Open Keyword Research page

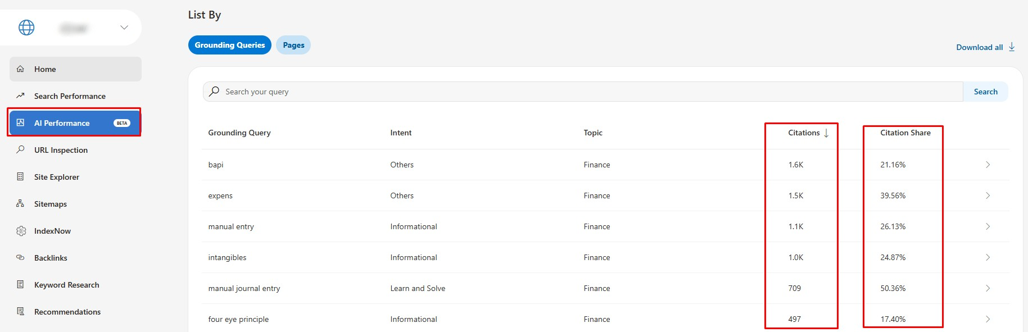(75, 285)
